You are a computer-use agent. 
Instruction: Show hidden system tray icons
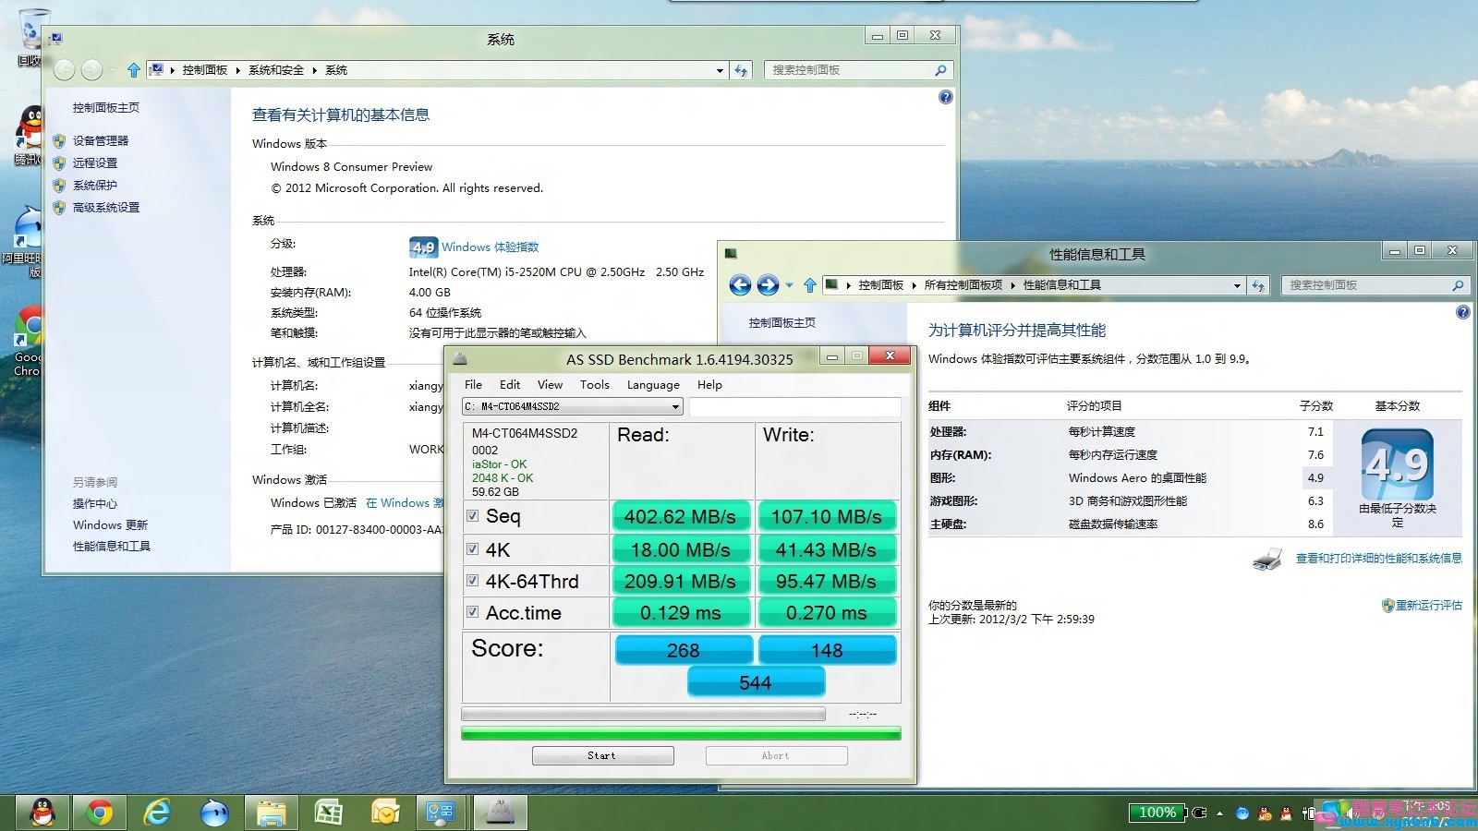[1219, 813]
